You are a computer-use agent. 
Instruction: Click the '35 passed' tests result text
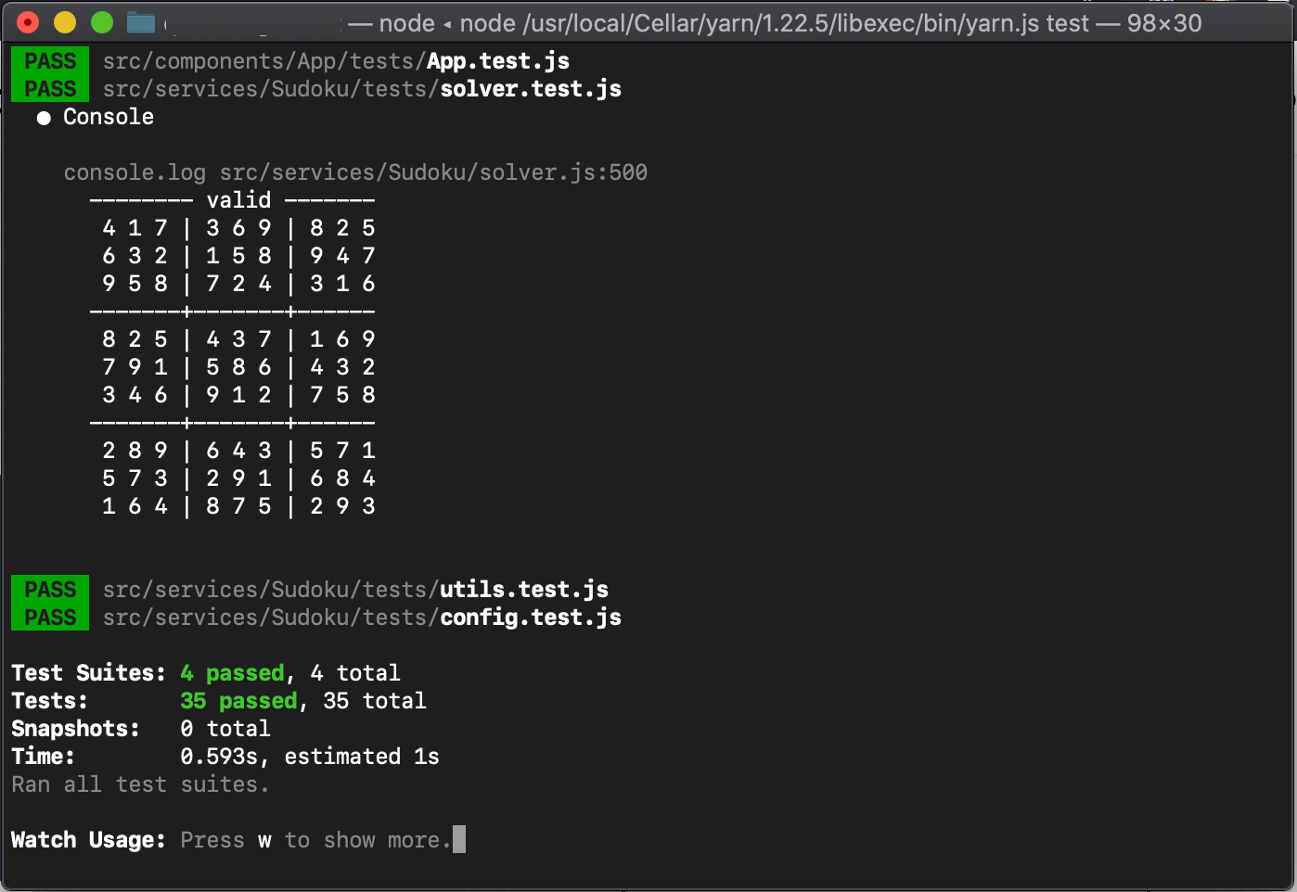pyautogui.click(x=238, y=701)
